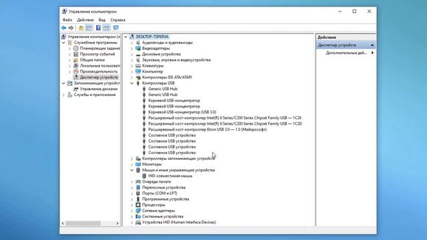Image resolution: width=427 pixels, height=240 pixels.
Task: Click the Клавиатуры keyboard icon
Action: pos(138,66)
